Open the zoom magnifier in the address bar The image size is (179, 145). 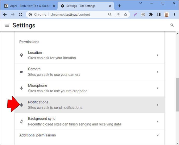click(110, 15)
